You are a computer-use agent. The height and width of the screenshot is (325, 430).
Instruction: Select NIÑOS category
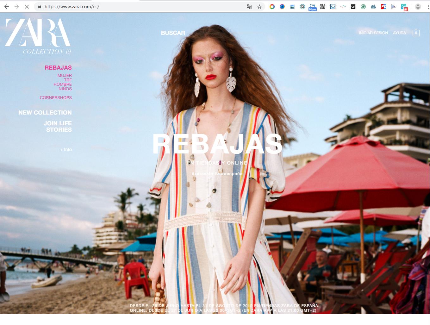pos(65,89)
